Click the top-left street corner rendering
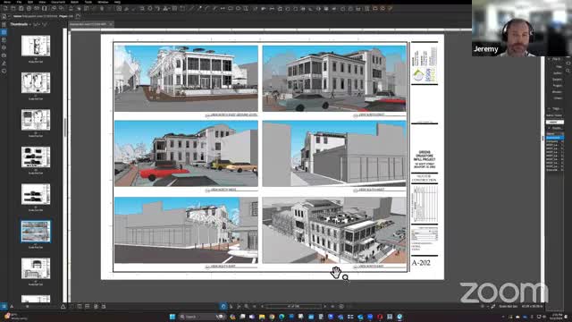The width and height of the screenshot is (572, 322). point(186,78)
